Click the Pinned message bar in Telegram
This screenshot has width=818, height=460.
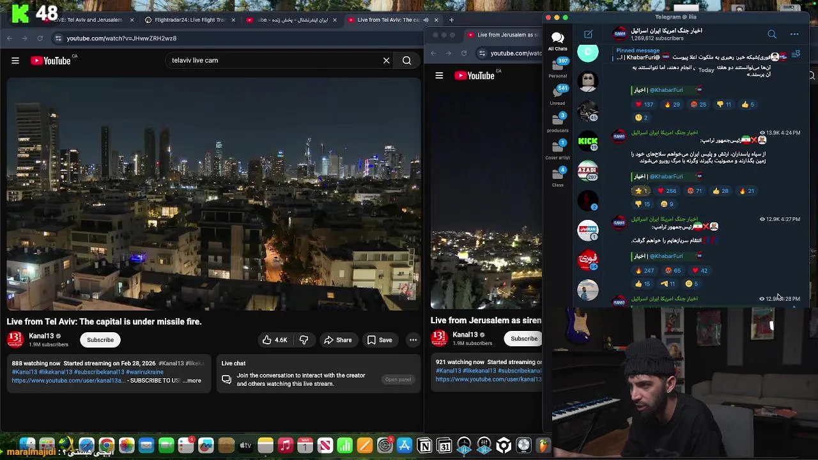(700, 54)
